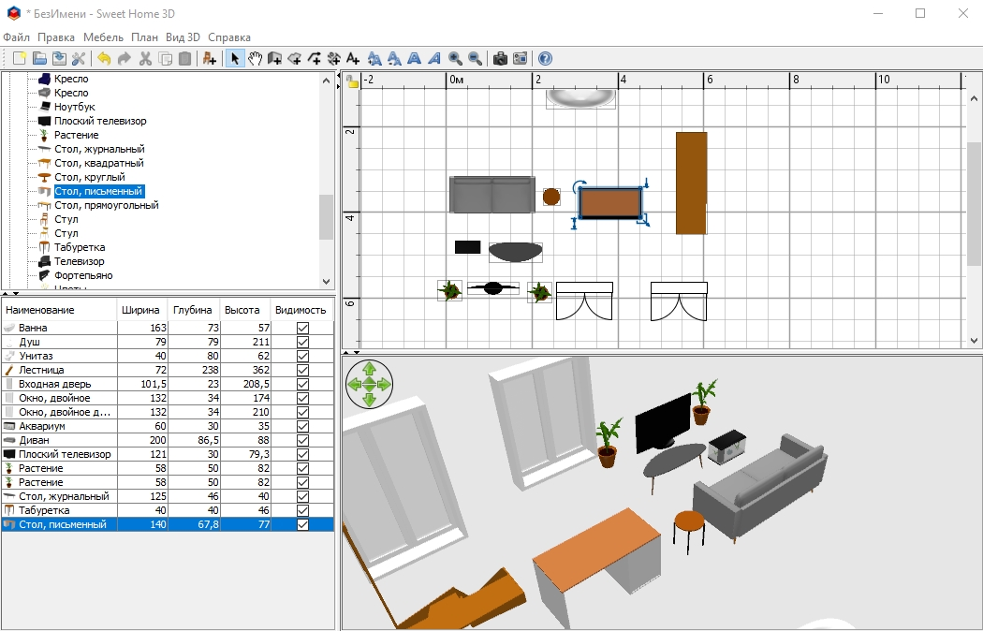Select Ноутбук in the catalog tree
983x631 pixels.
click(75, 107)
